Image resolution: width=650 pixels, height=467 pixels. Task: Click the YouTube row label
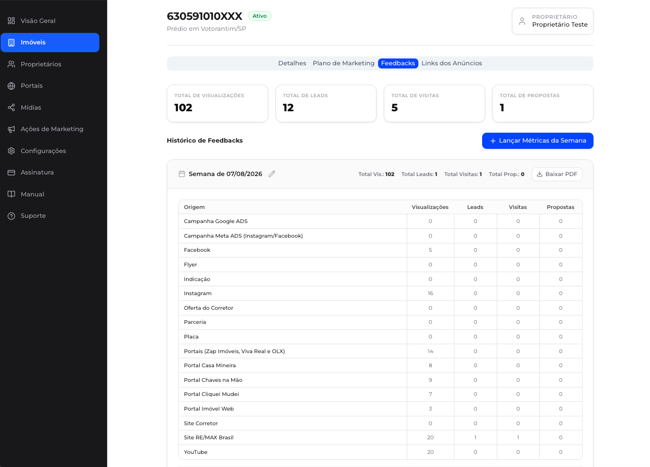point(196,452)
